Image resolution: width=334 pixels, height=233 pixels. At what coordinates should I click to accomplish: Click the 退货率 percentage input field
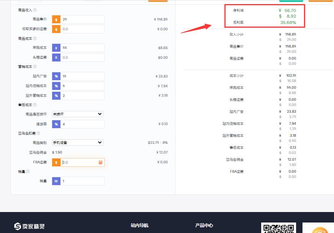(81, 124)
